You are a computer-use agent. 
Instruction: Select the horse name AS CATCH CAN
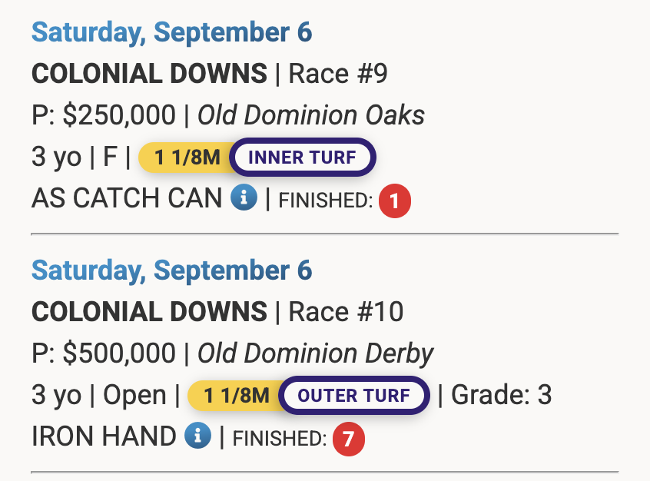click(x=127, y=199)
